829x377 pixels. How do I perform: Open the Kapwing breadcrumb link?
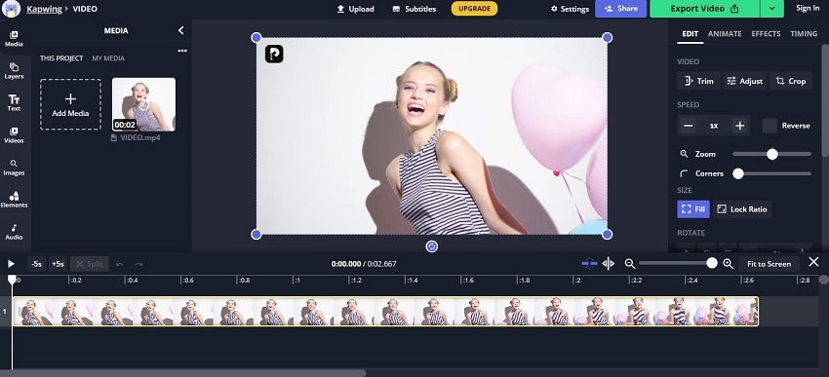[45, 9]
